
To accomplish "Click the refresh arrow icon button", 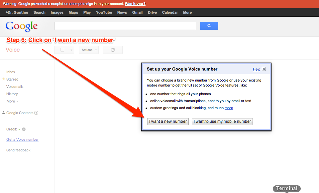I will pos(113,50).
